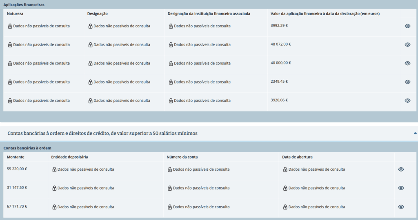418x220 pixels.
Task: Click the eye icon for 3992,29 € row
Action: point(407,26)
